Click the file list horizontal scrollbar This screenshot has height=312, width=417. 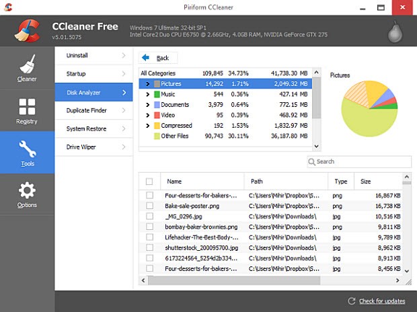234,280
